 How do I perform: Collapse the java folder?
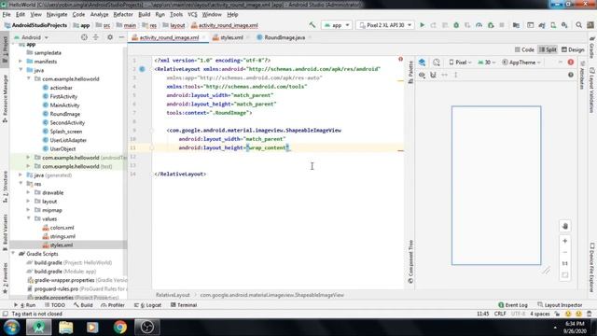(x=21, y=70)
